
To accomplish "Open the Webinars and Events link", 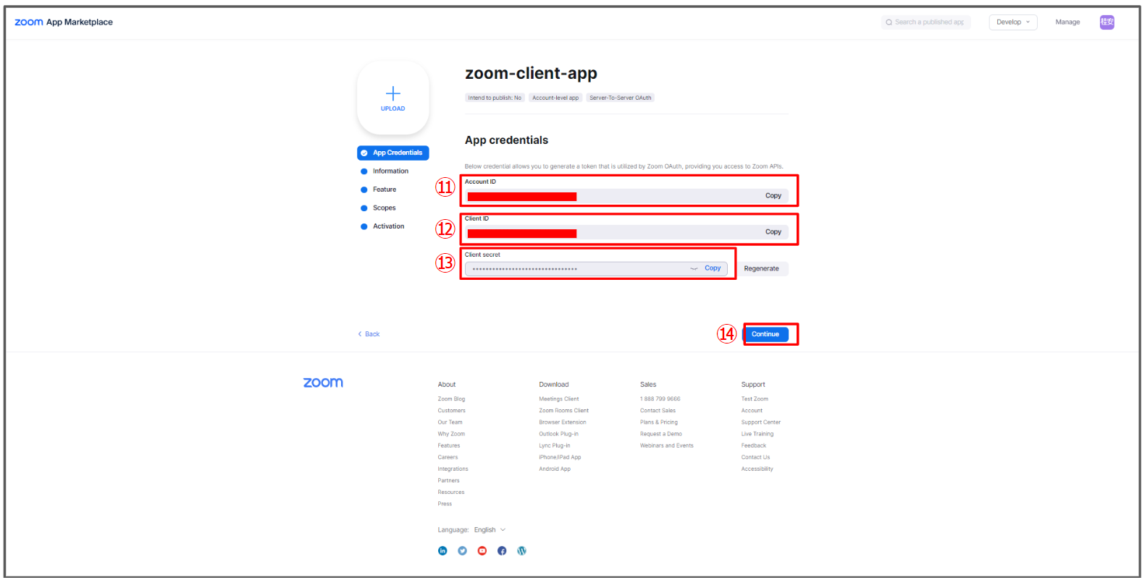I will coord(666,445).
